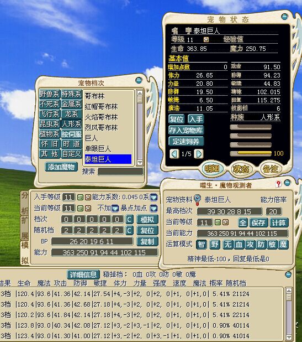Select the 人形系 category
Screen dimensions: 302x342
[x=71, y=124]
